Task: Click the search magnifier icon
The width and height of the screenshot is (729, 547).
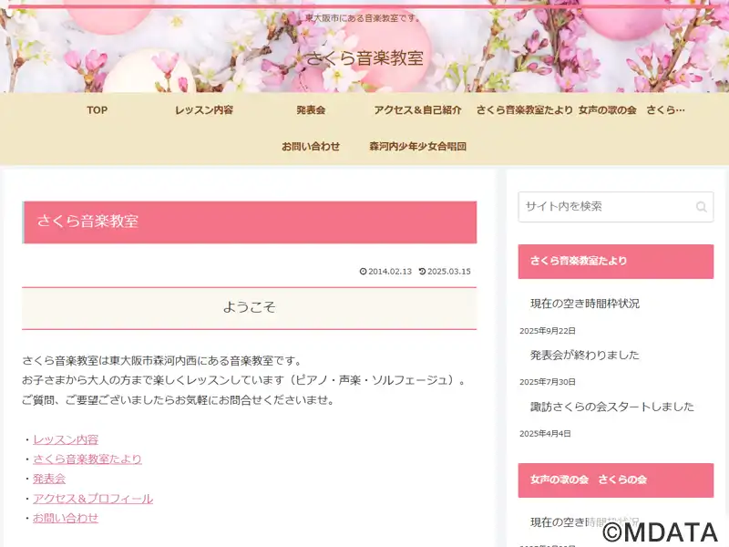Action: click(x=701, y=207)
